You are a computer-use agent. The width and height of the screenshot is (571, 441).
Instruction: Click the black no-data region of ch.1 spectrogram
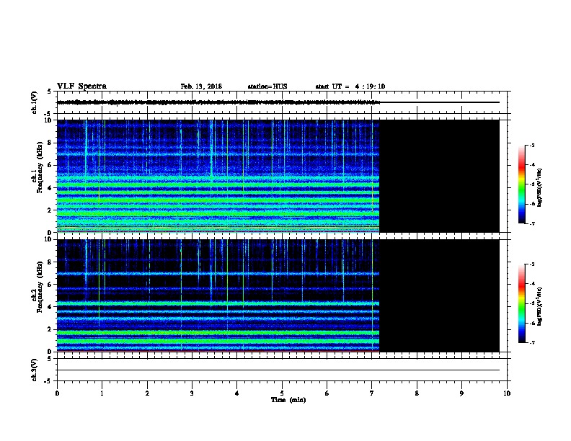(x=439, y=176)
